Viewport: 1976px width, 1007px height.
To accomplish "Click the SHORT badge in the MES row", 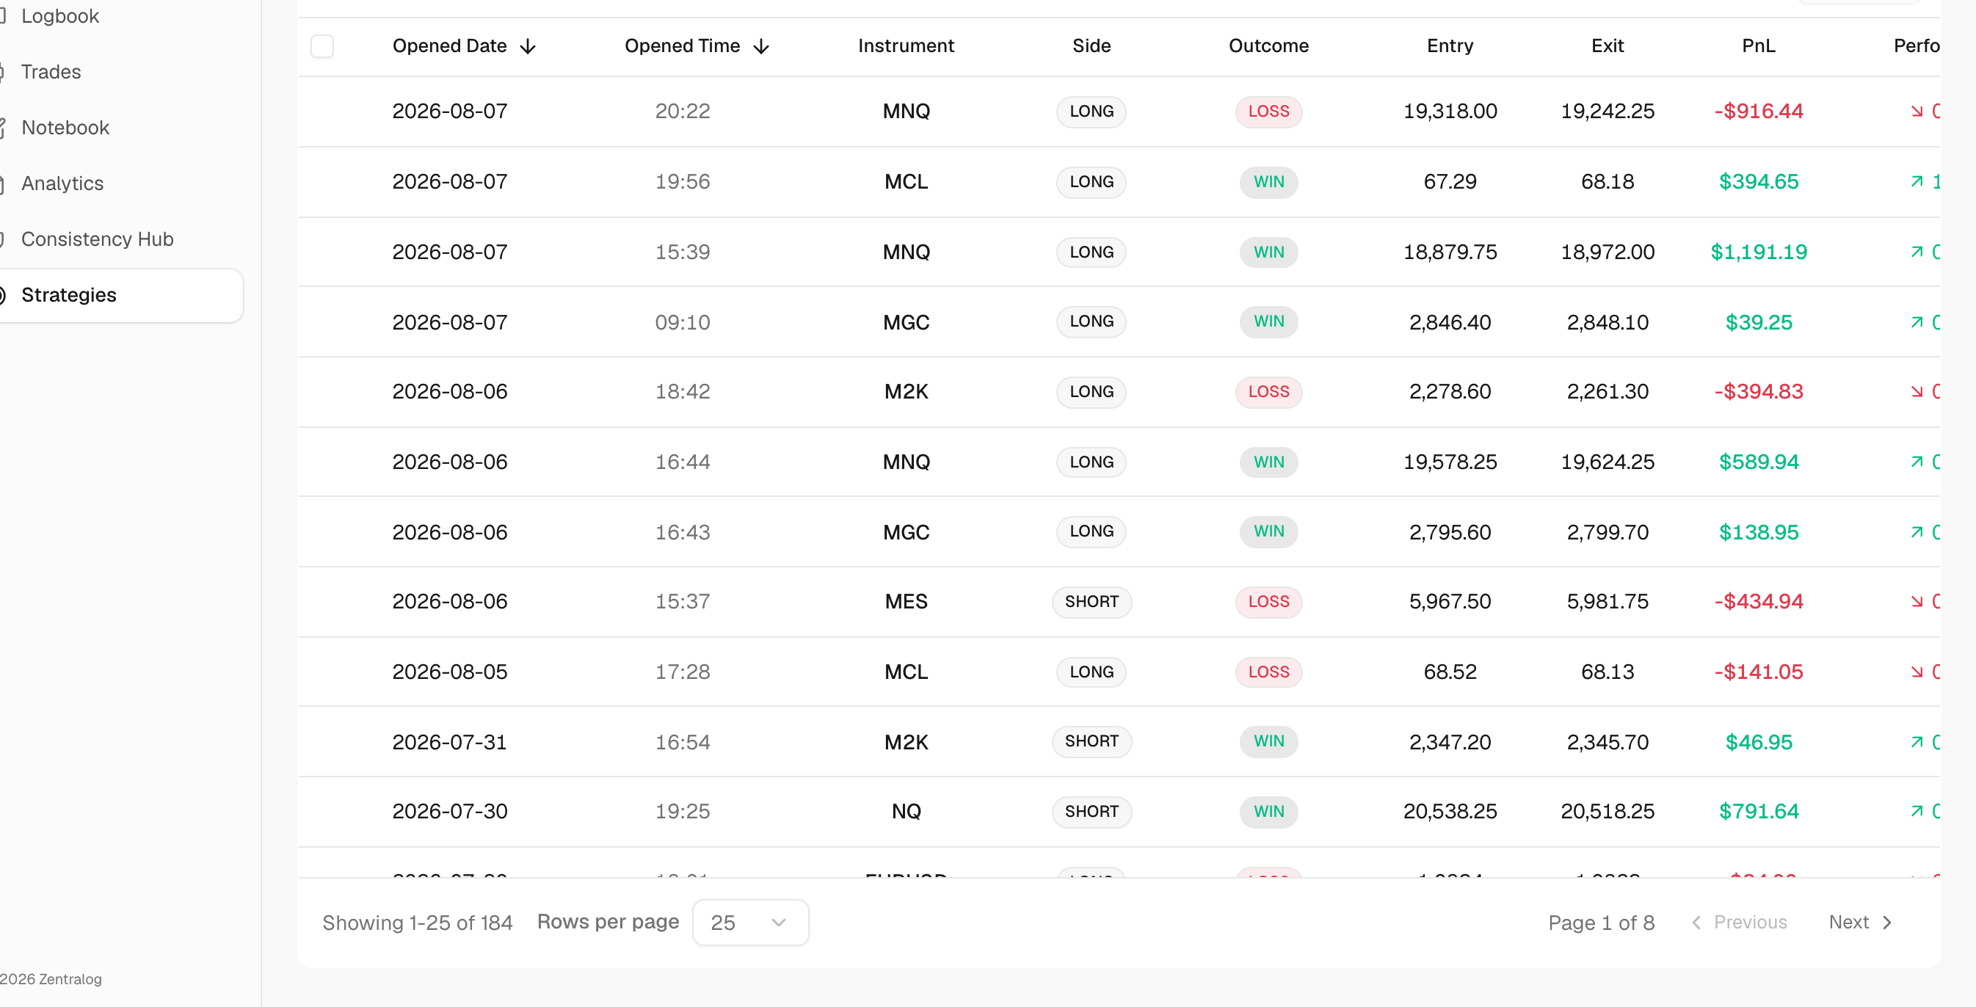I will (x=1091, y=601).
